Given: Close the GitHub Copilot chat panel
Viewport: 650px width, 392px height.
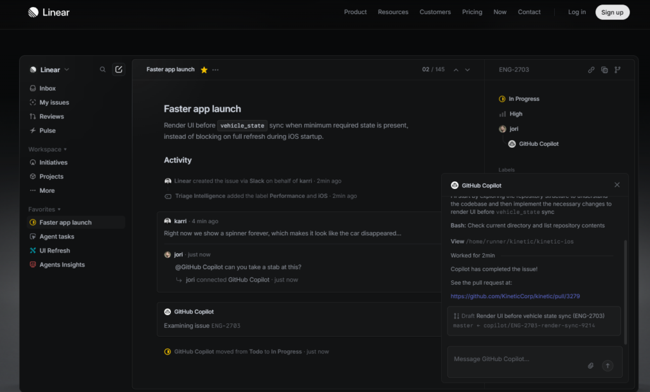Looking at the screenshot, I should point(617,185).
